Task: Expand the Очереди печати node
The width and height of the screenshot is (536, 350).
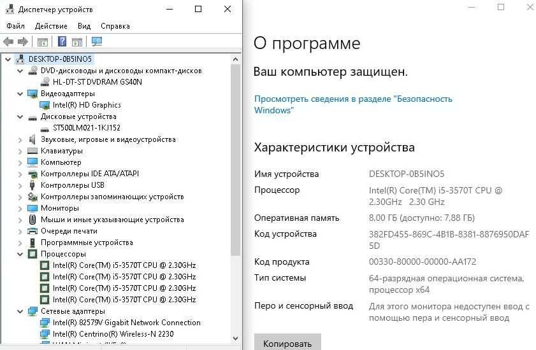Action: tap(20, 231)
